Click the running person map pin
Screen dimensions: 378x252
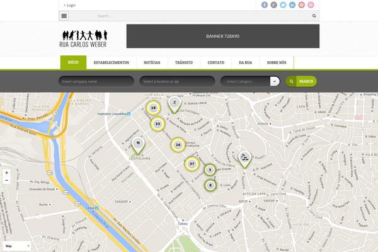point(175,105)
